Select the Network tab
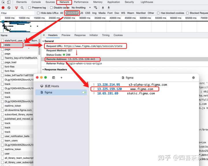Image resolution: width=208 pixels, height=166 pixels. click(x=64, y=2)
